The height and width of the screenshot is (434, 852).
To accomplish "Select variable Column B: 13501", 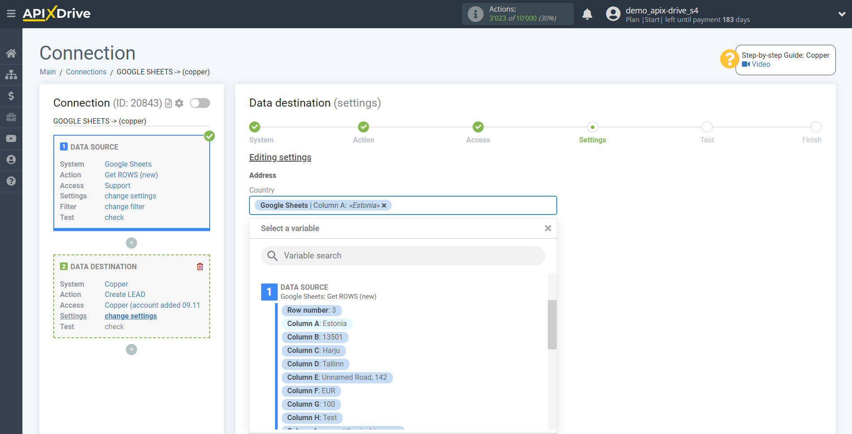I will [315, 337].
